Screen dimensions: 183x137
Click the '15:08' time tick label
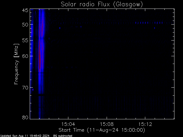[x=107, y=124]
